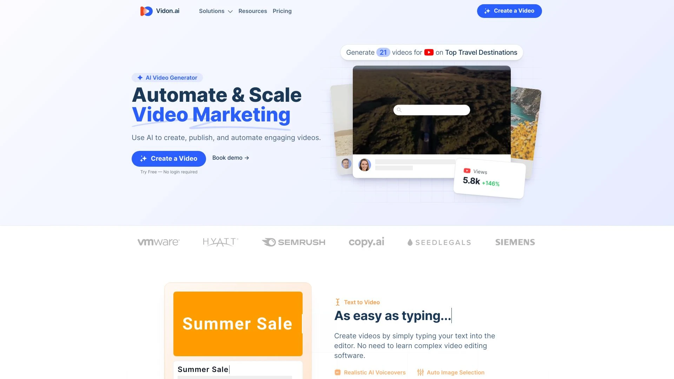
Task: Open Resources navigation menu item
Action: (x=253, y=11)
